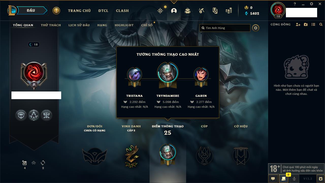Open the missions panel with badge 9

coord(284,179)
